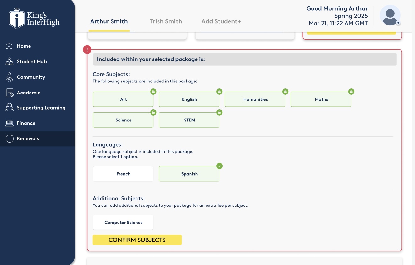Add Computer Science as additional subject
415x265 pixels.
pyautogui.click(x=123, y=223)
